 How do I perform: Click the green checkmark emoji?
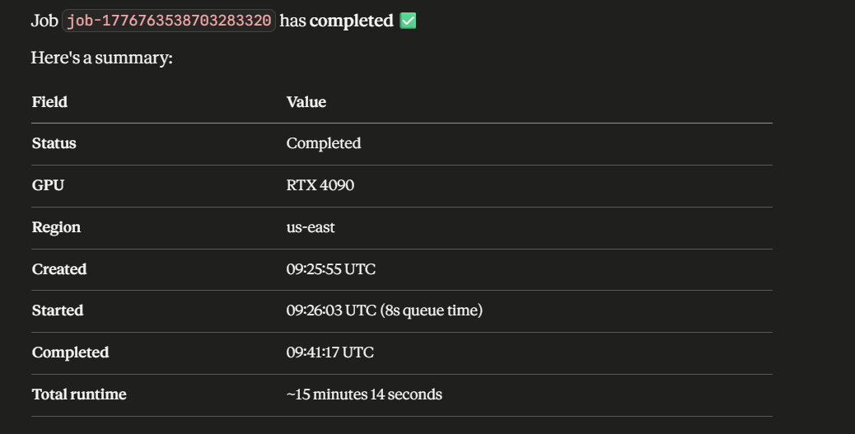click(408, 21)
